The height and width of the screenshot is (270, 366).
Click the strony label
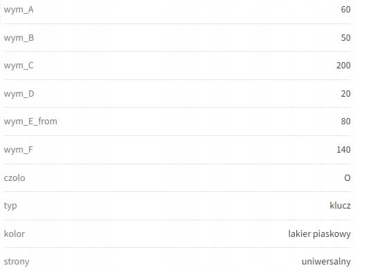[17, 262]
